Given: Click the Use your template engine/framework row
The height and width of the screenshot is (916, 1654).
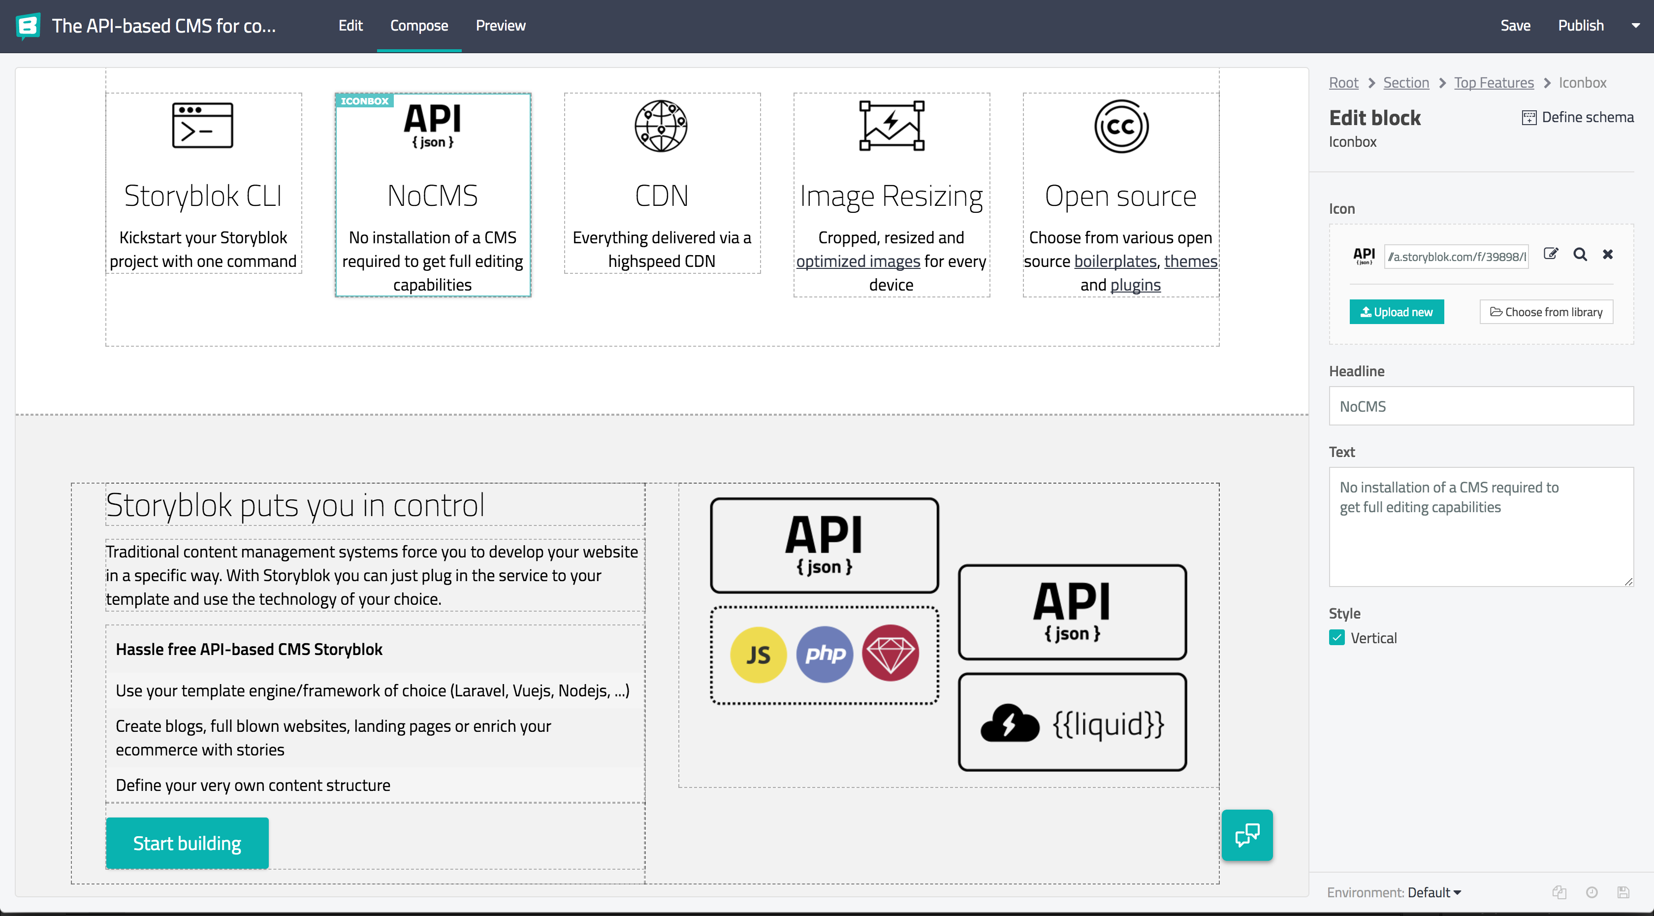Looking at the screenshot, I should [x=374, y=690].
